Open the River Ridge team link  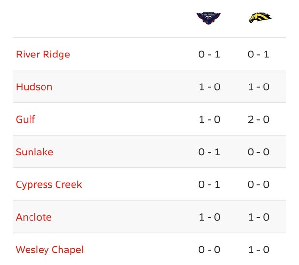click(x=43, y=55)
